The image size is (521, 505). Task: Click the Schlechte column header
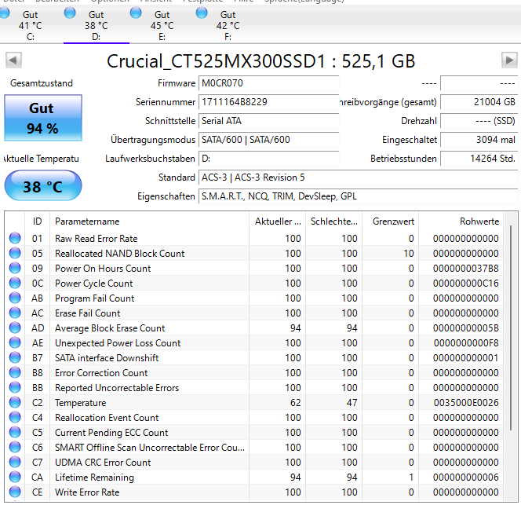[334, 221]
